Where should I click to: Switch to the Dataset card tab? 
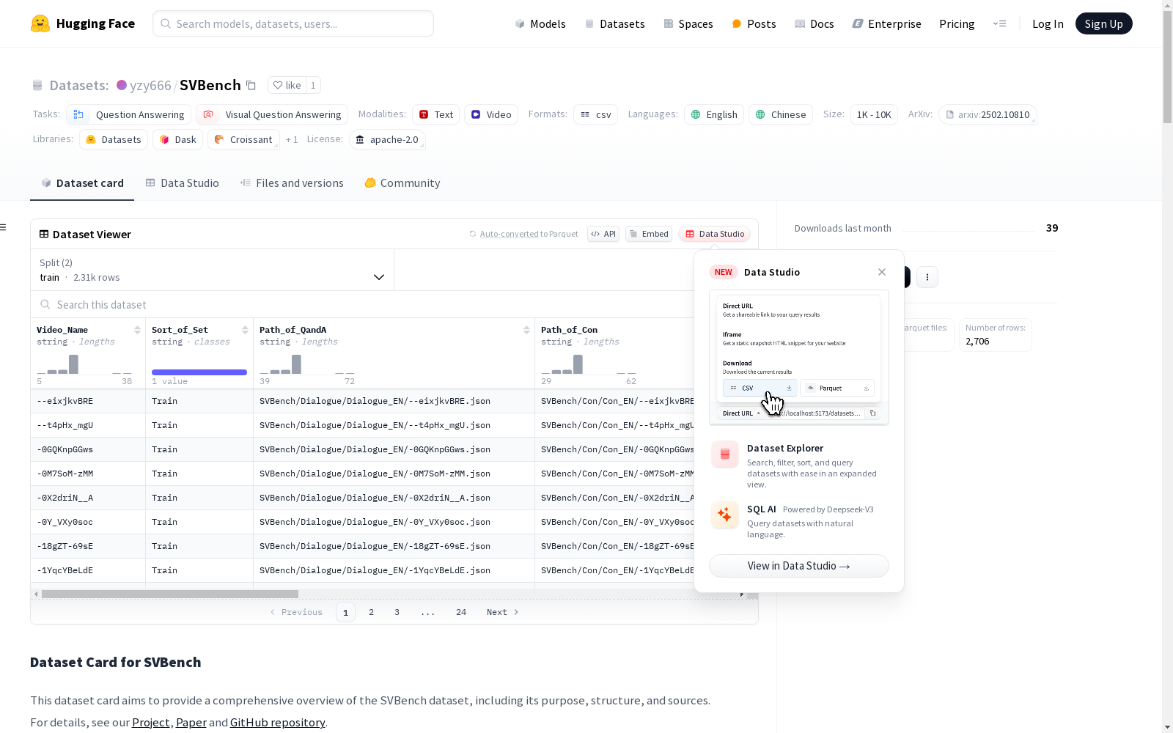[82, 183]
